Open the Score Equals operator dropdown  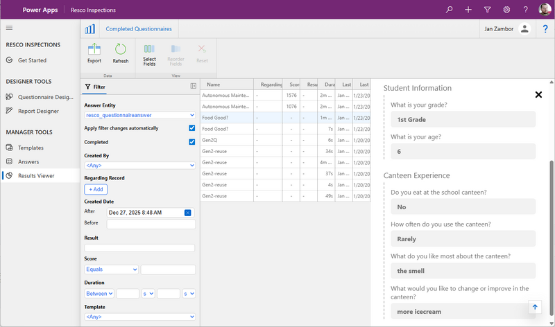[x=111, y=269]
